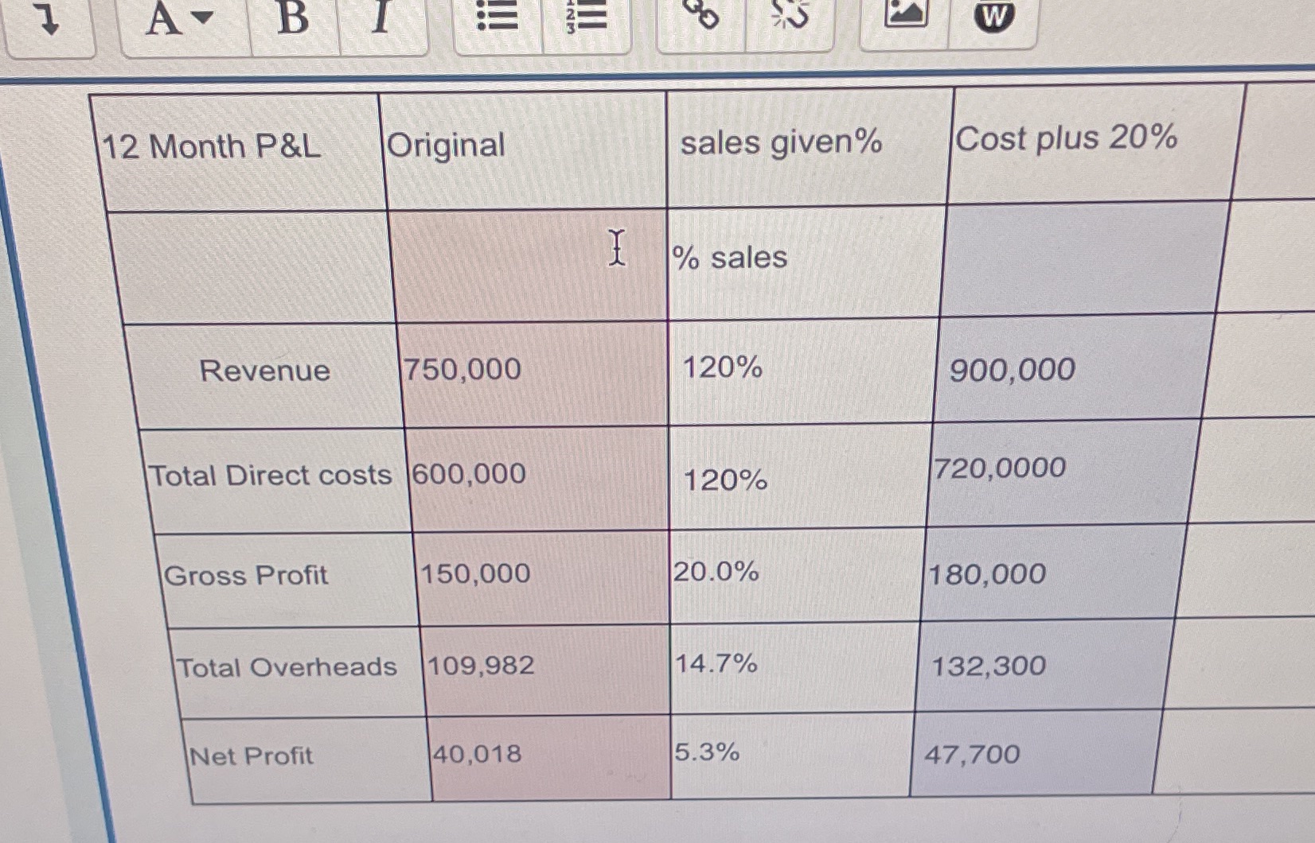This screenshot has height=843, width=1315.
Task: Click the 750,000 revenue value cell
Action: point(462,370)
